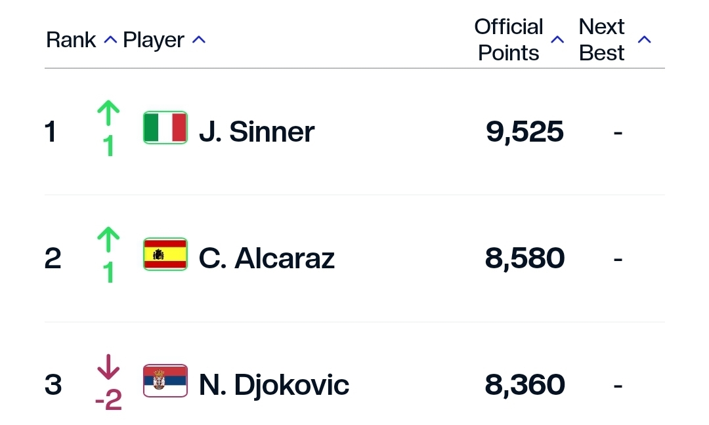Sort by Rank using its chevron

(110, 40)
